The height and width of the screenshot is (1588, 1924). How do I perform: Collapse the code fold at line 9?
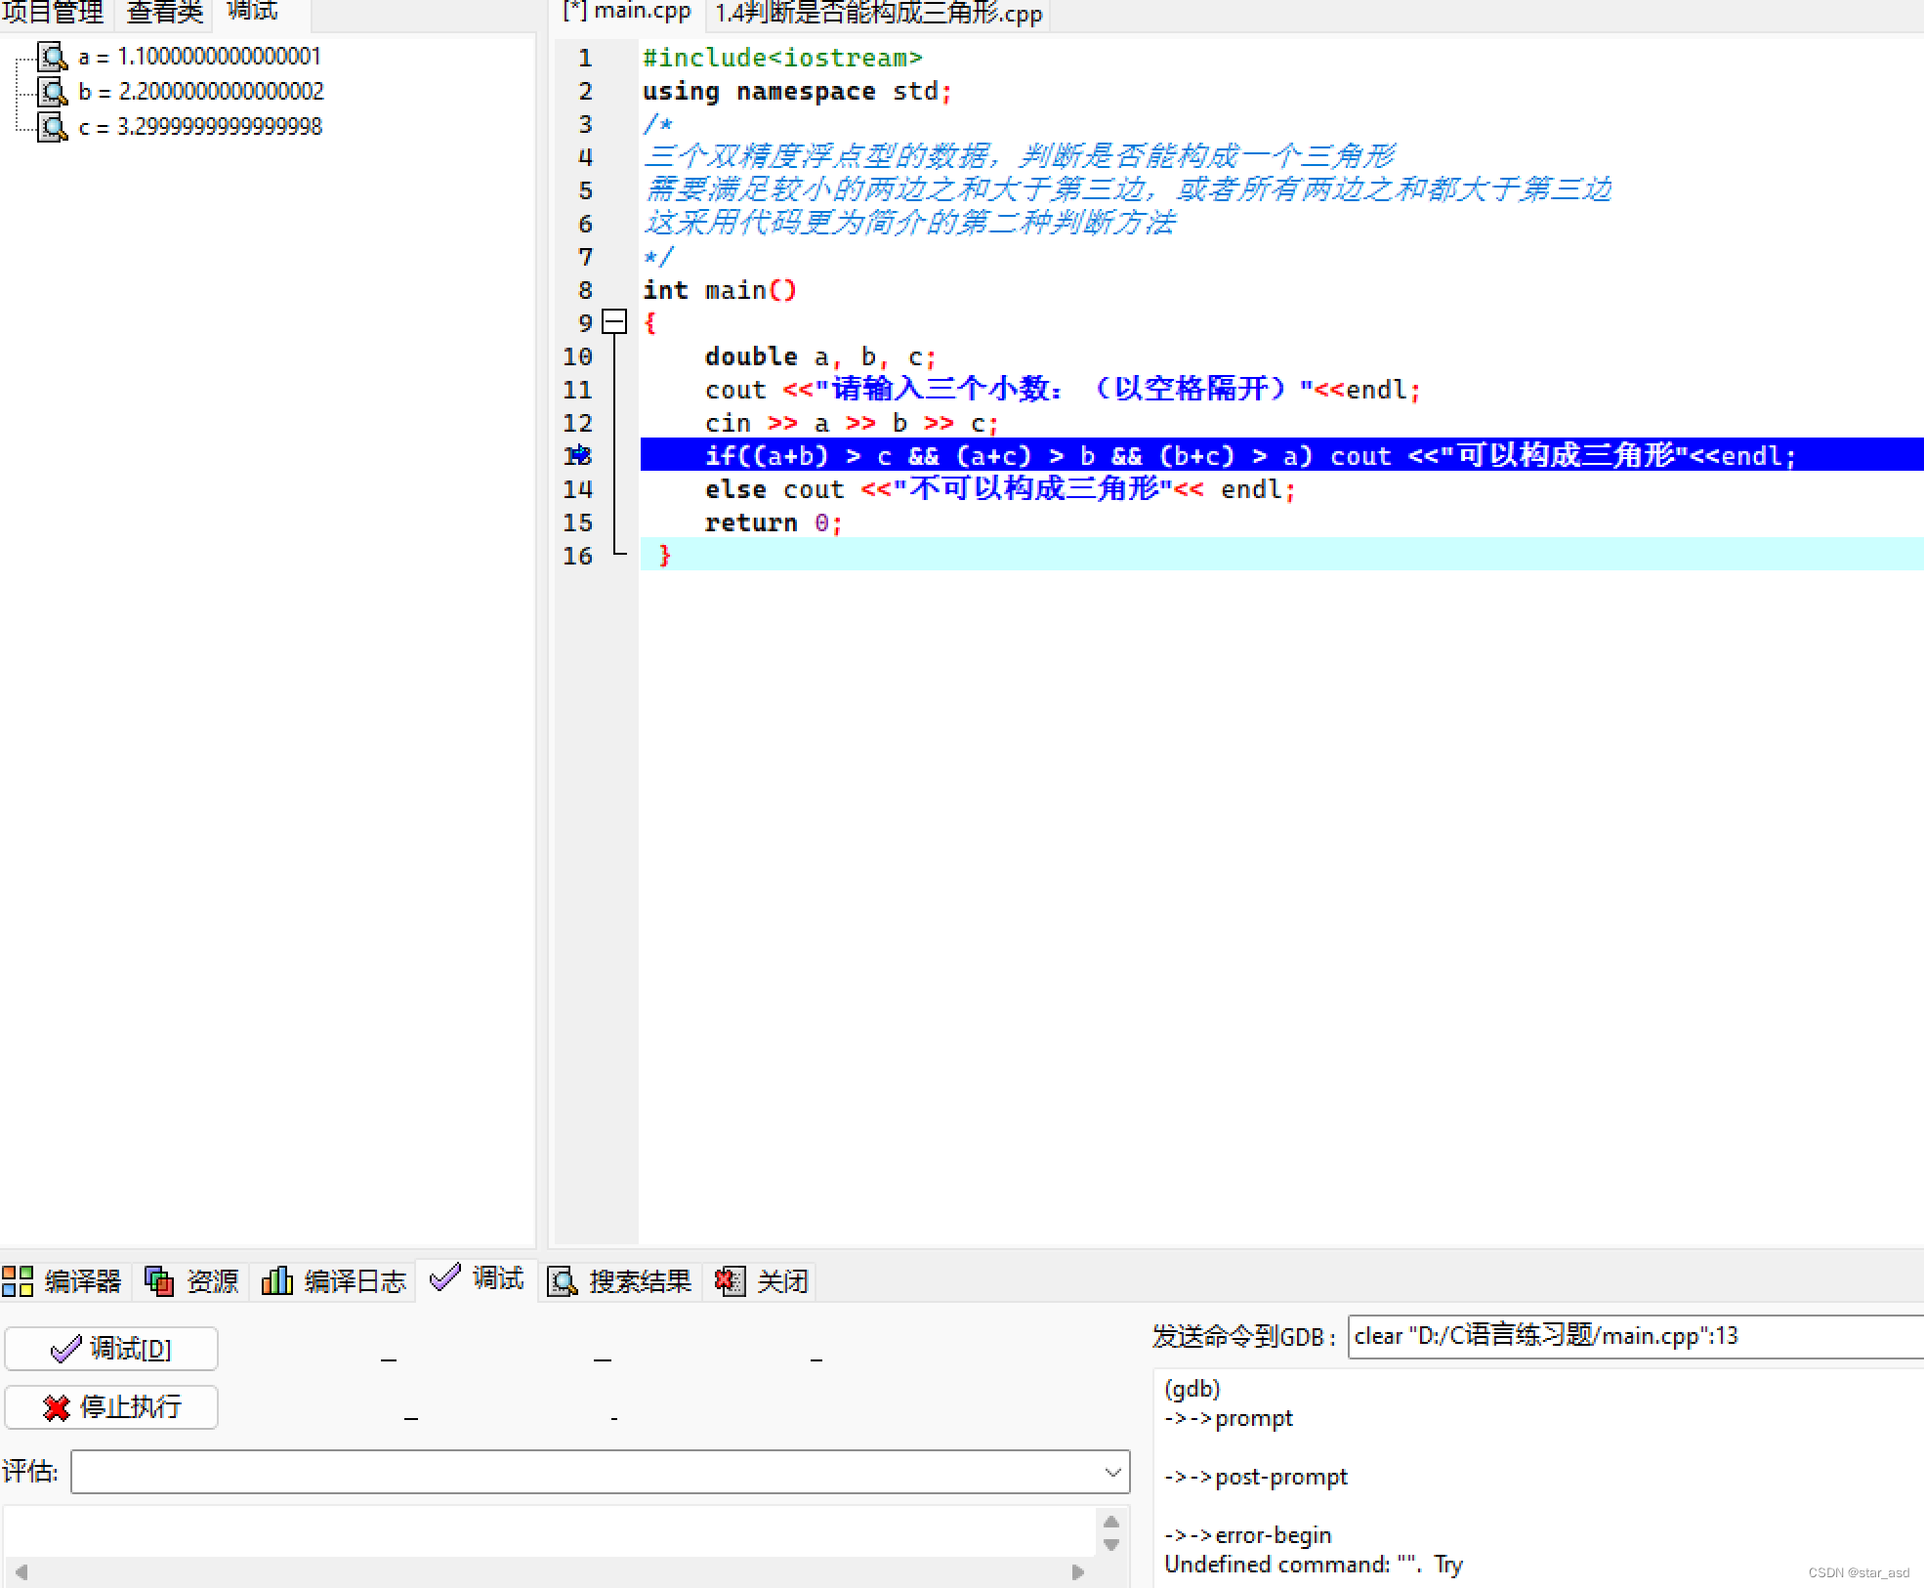click(615, 322)
